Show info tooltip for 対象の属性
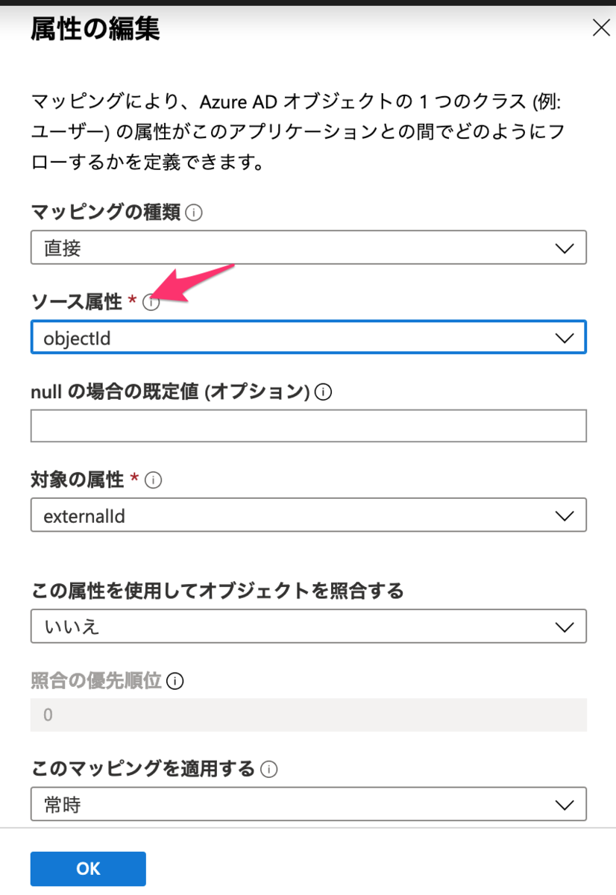Screen dimensions: 616x895 152,480
